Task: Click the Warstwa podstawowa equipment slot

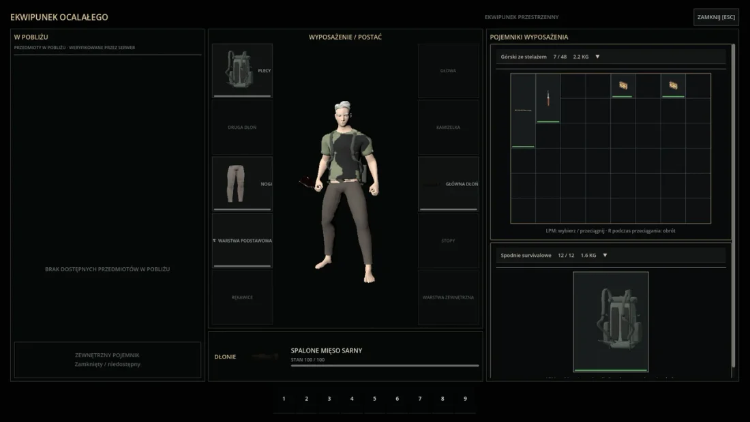Action: [x=242, y=241]
